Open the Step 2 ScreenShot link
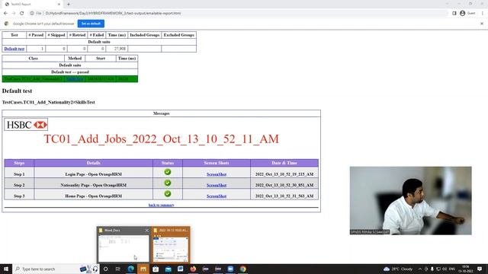Viewport: 488px width, 274px height. [217, 185]
